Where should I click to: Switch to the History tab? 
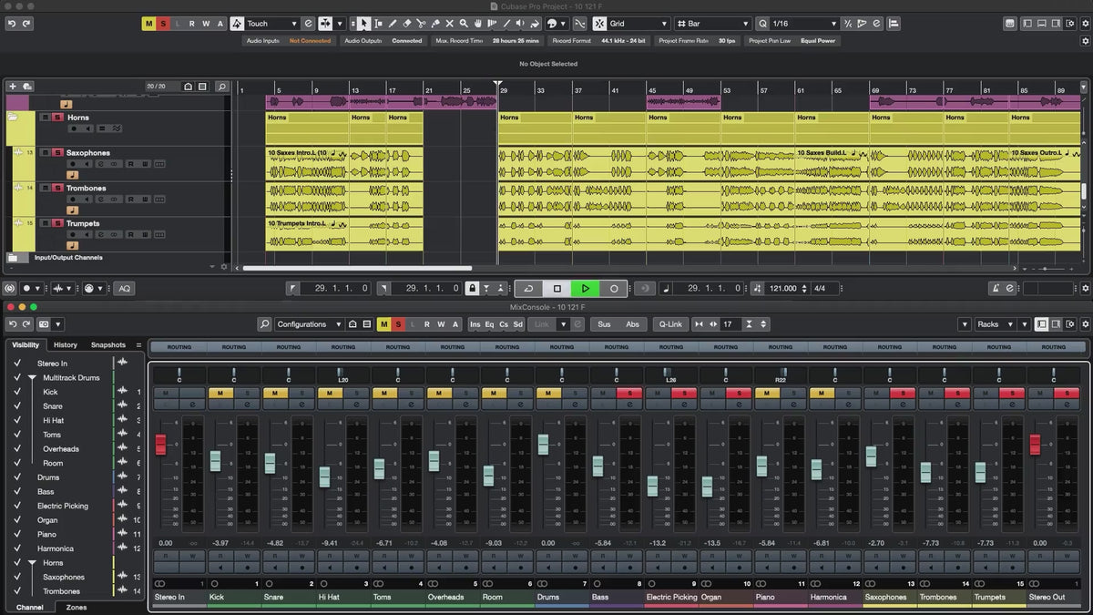click(65, 345)
